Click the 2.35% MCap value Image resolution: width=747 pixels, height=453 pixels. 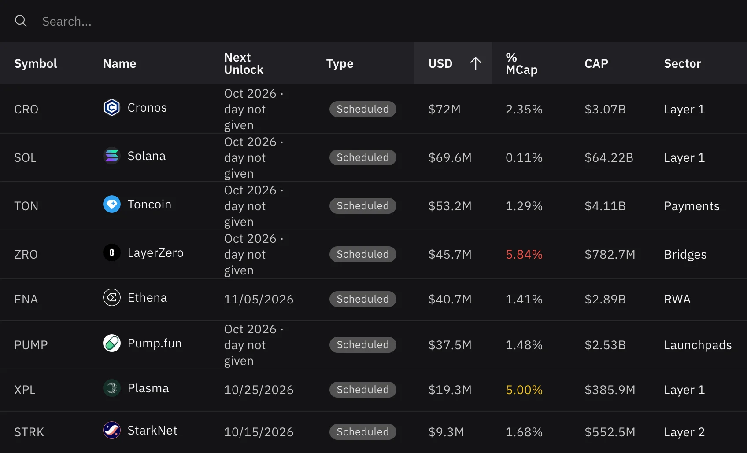524,109
